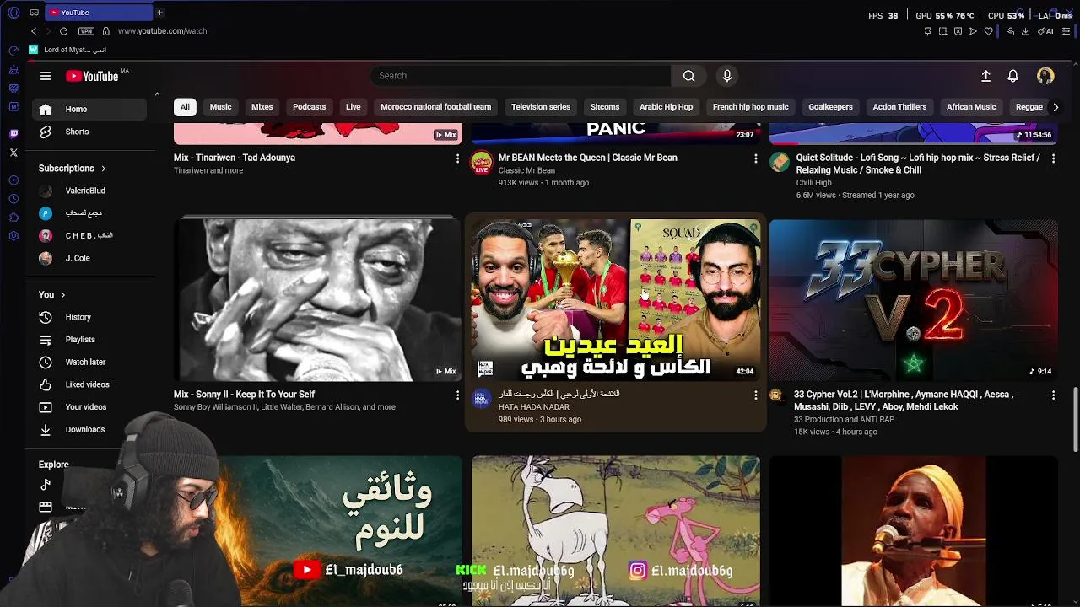The image size is (1080, 607).
Task: Open options menu for Sonny II mix
Action: click(x=458, y=395)
